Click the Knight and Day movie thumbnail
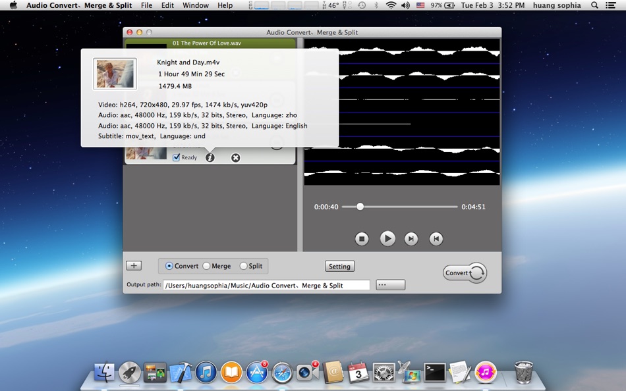 pyautogui.click(x=115, y=74)
